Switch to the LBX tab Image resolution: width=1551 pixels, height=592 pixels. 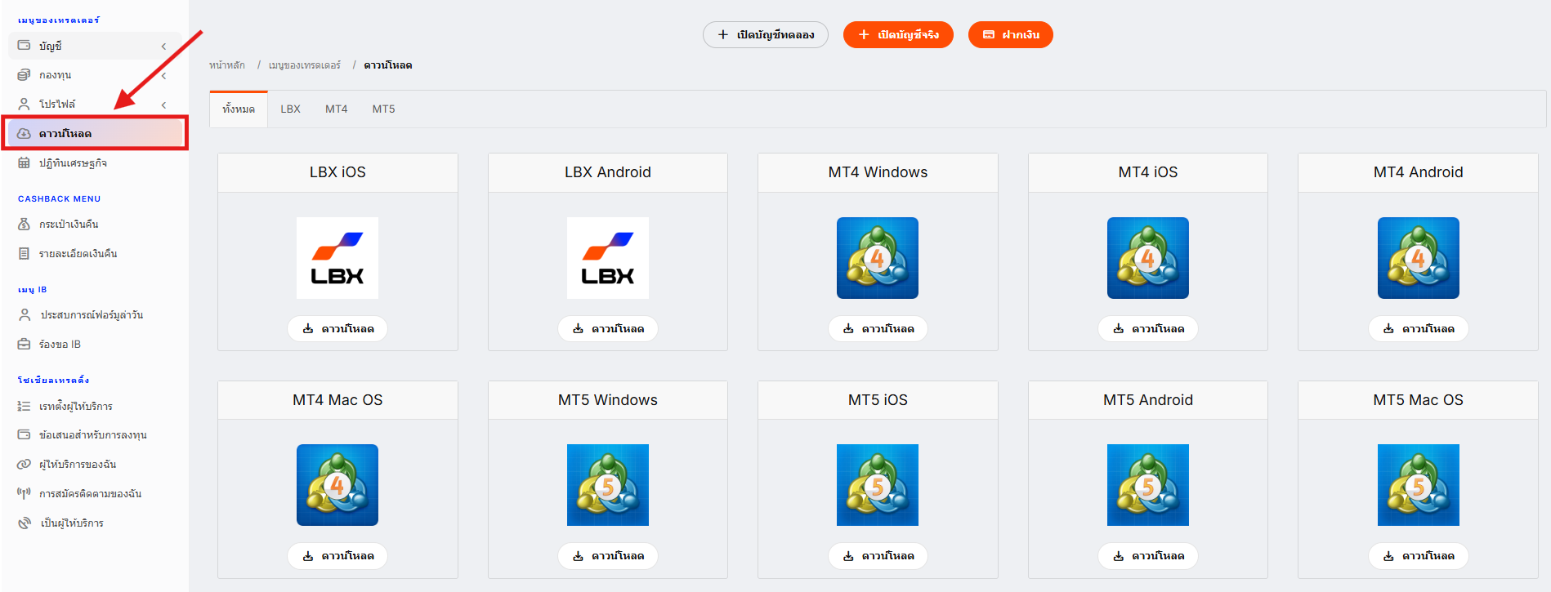pyautogui.click(x=291, y=109)
